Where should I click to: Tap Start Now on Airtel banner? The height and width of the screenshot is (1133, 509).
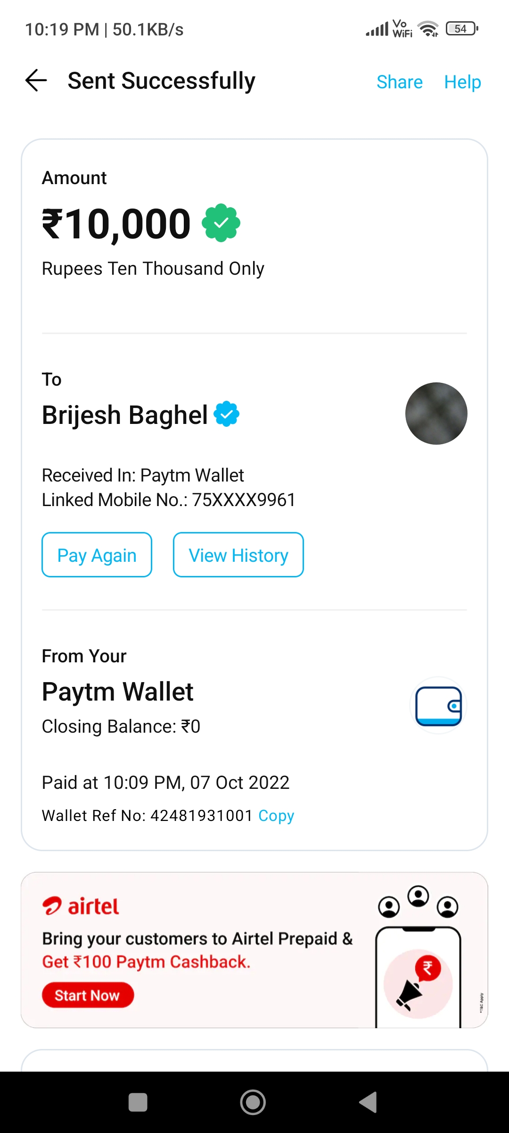[x=88, y=995]
